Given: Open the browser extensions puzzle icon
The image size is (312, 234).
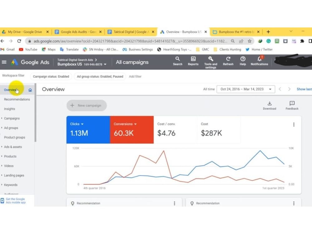Looking at the screenshot, I should [x=302, y=41].
